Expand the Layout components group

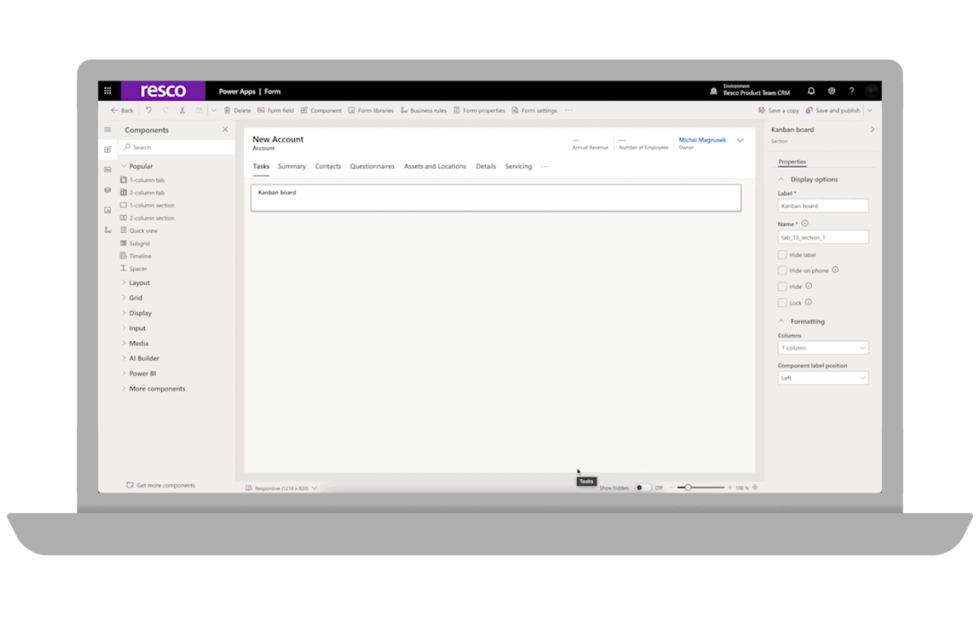[139, 283]
